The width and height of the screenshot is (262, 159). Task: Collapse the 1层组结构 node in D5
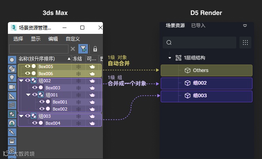170,58
